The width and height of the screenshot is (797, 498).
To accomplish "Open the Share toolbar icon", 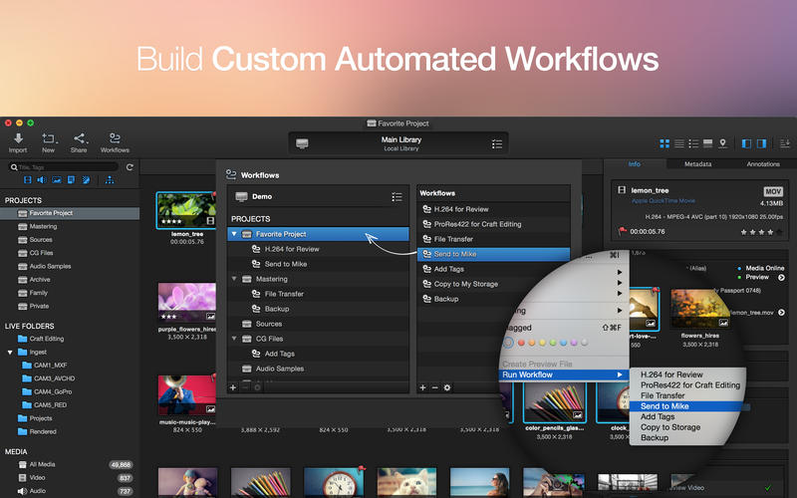I will click(x=80, y=139).
